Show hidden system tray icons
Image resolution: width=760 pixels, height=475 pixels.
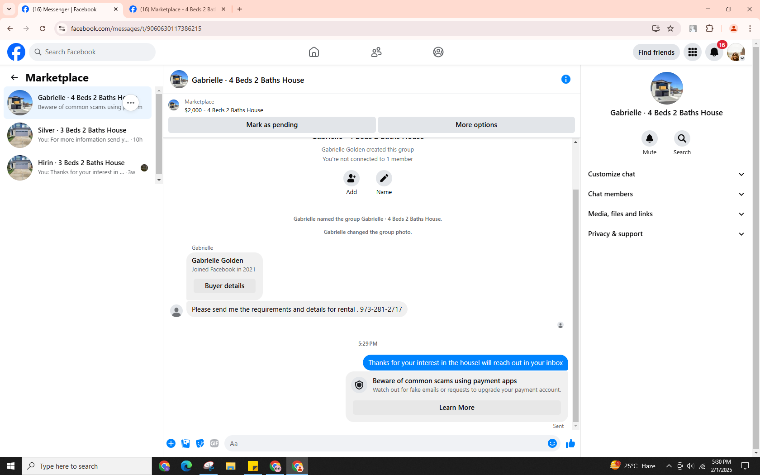(x=669, y=466)
